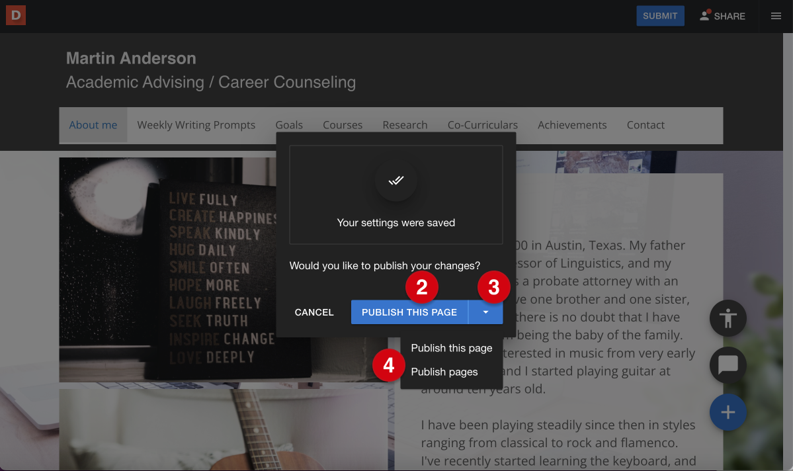This screenshot has width=793, height=471.
Task: Open the hamburger menu icon
Action: click(x=776, y=16)
